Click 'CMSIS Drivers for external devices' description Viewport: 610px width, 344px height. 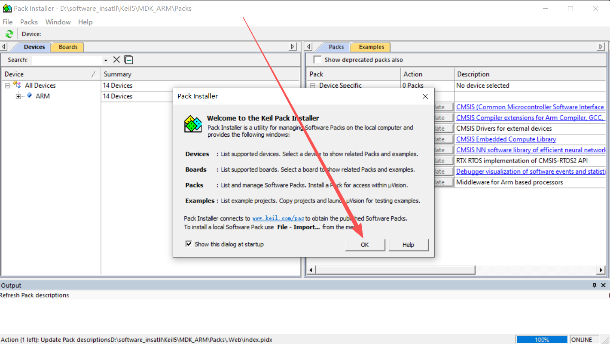tap(504, 128)
